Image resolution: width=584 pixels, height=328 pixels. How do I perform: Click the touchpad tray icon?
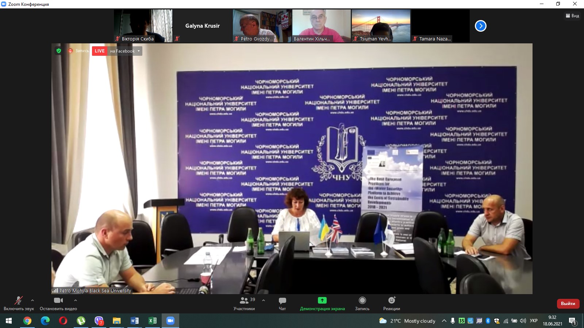tap(479, 321)
